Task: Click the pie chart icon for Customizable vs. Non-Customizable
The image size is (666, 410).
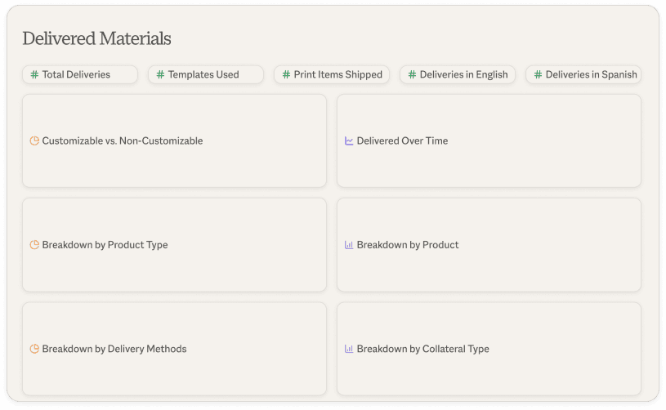Action: (x=34, y=140)
